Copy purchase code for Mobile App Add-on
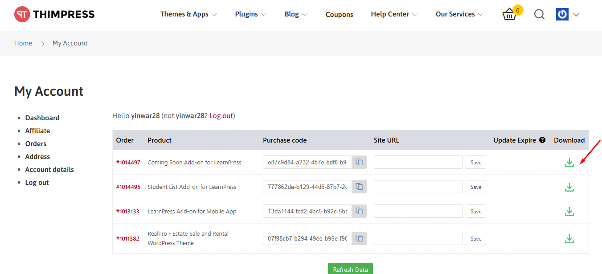 pyautogui.click(x=359, y=211)
